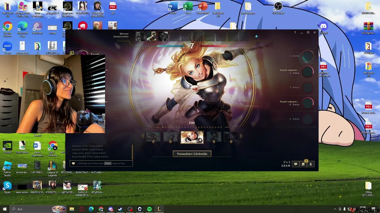Open Steam from the taskbar
Image resolution: width=380 pixels, height=213 pixels.
120,209
